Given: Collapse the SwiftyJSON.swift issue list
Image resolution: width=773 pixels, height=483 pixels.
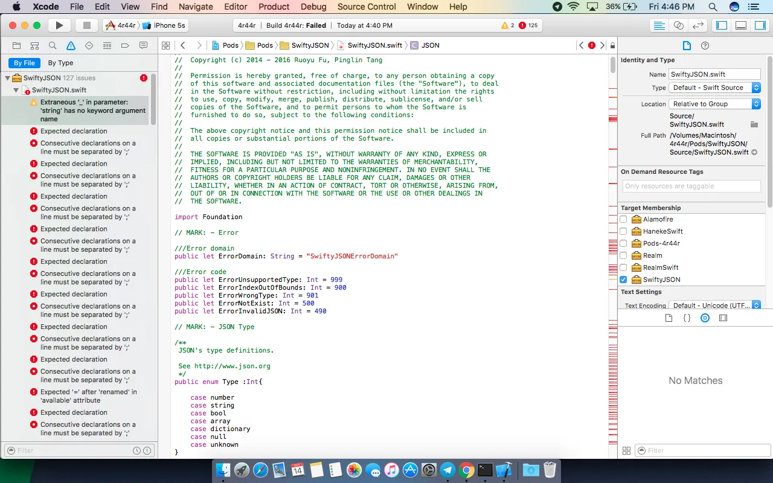Looking at the screenshot, I should coord(17,90).
